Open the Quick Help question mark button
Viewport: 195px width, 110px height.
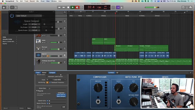[7, 7]
